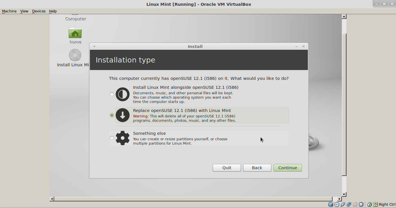Click the gear Something else icon
The image size is (396, 208).
point(123,138)
